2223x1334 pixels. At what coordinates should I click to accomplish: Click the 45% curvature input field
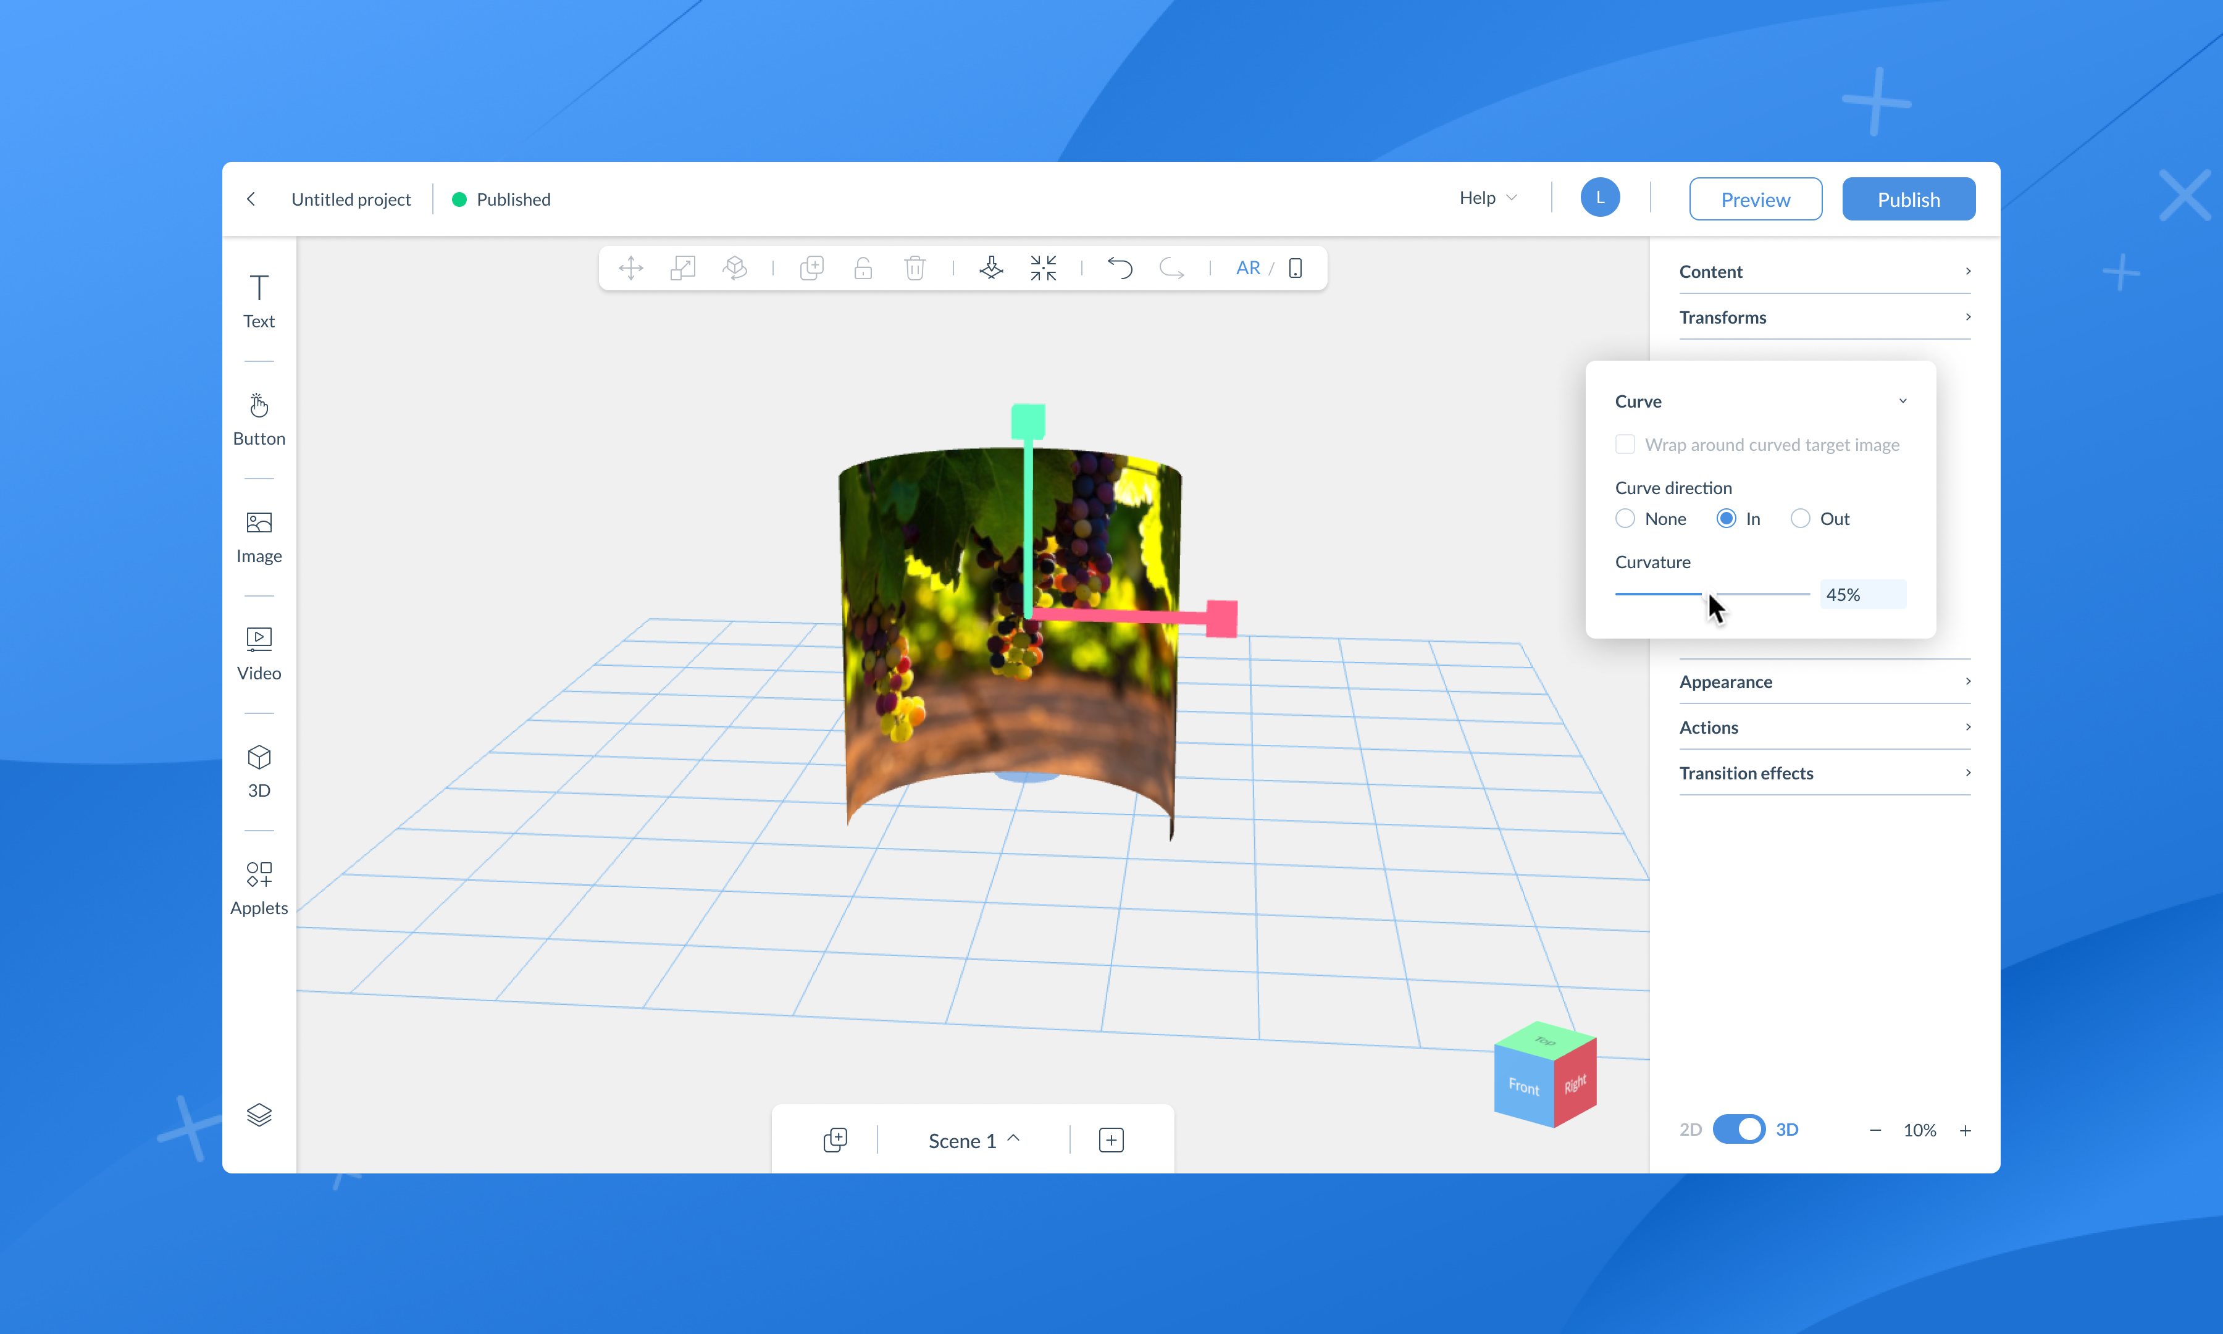1862,594
